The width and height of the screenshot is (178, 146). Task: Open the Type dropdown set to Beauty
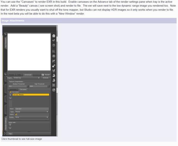[x=32, y=112]
